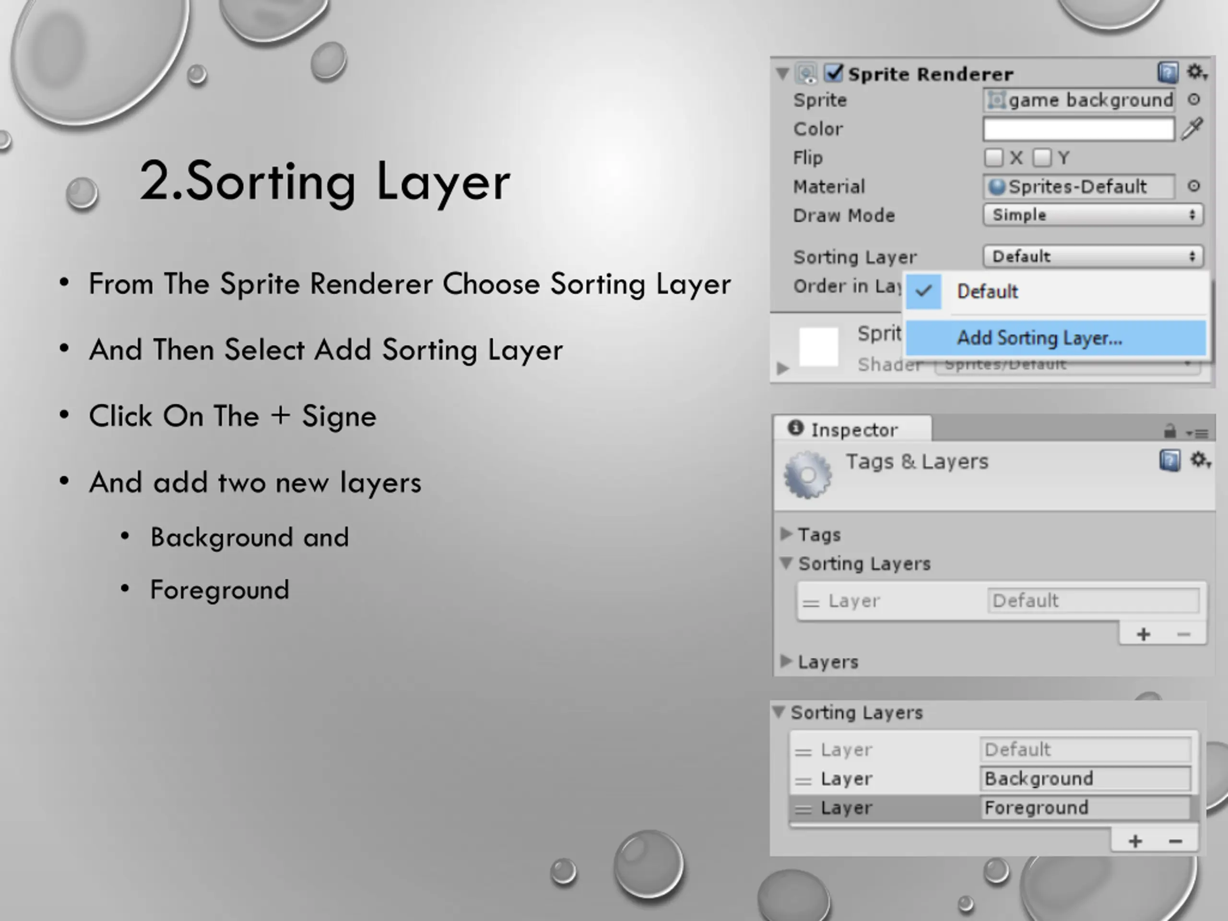This screenshot has width=1228, height=921.
Task: Expand the material foldout arrow beside Shader
Action: (x=783, y=367)
